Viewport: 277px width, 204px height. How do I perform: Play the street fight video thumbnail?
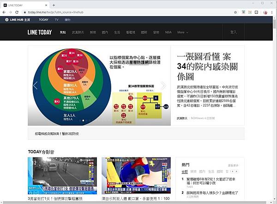62,176
